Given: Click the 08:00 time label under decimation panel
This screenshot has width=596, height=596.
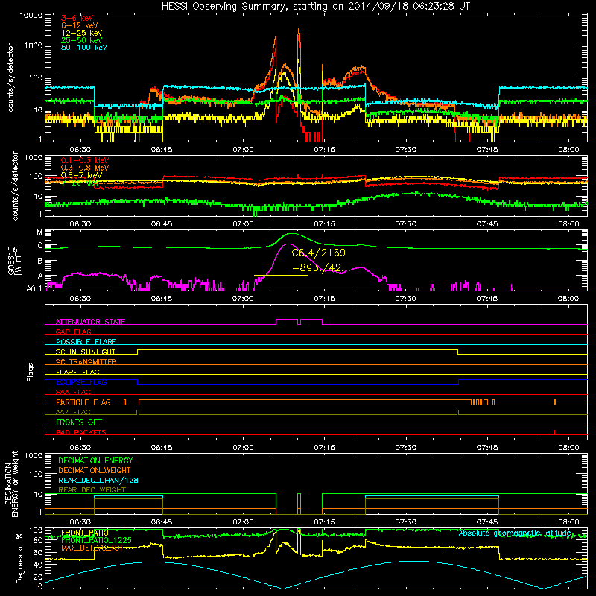Looking at the screenshot, I should [x=568, y=522].
